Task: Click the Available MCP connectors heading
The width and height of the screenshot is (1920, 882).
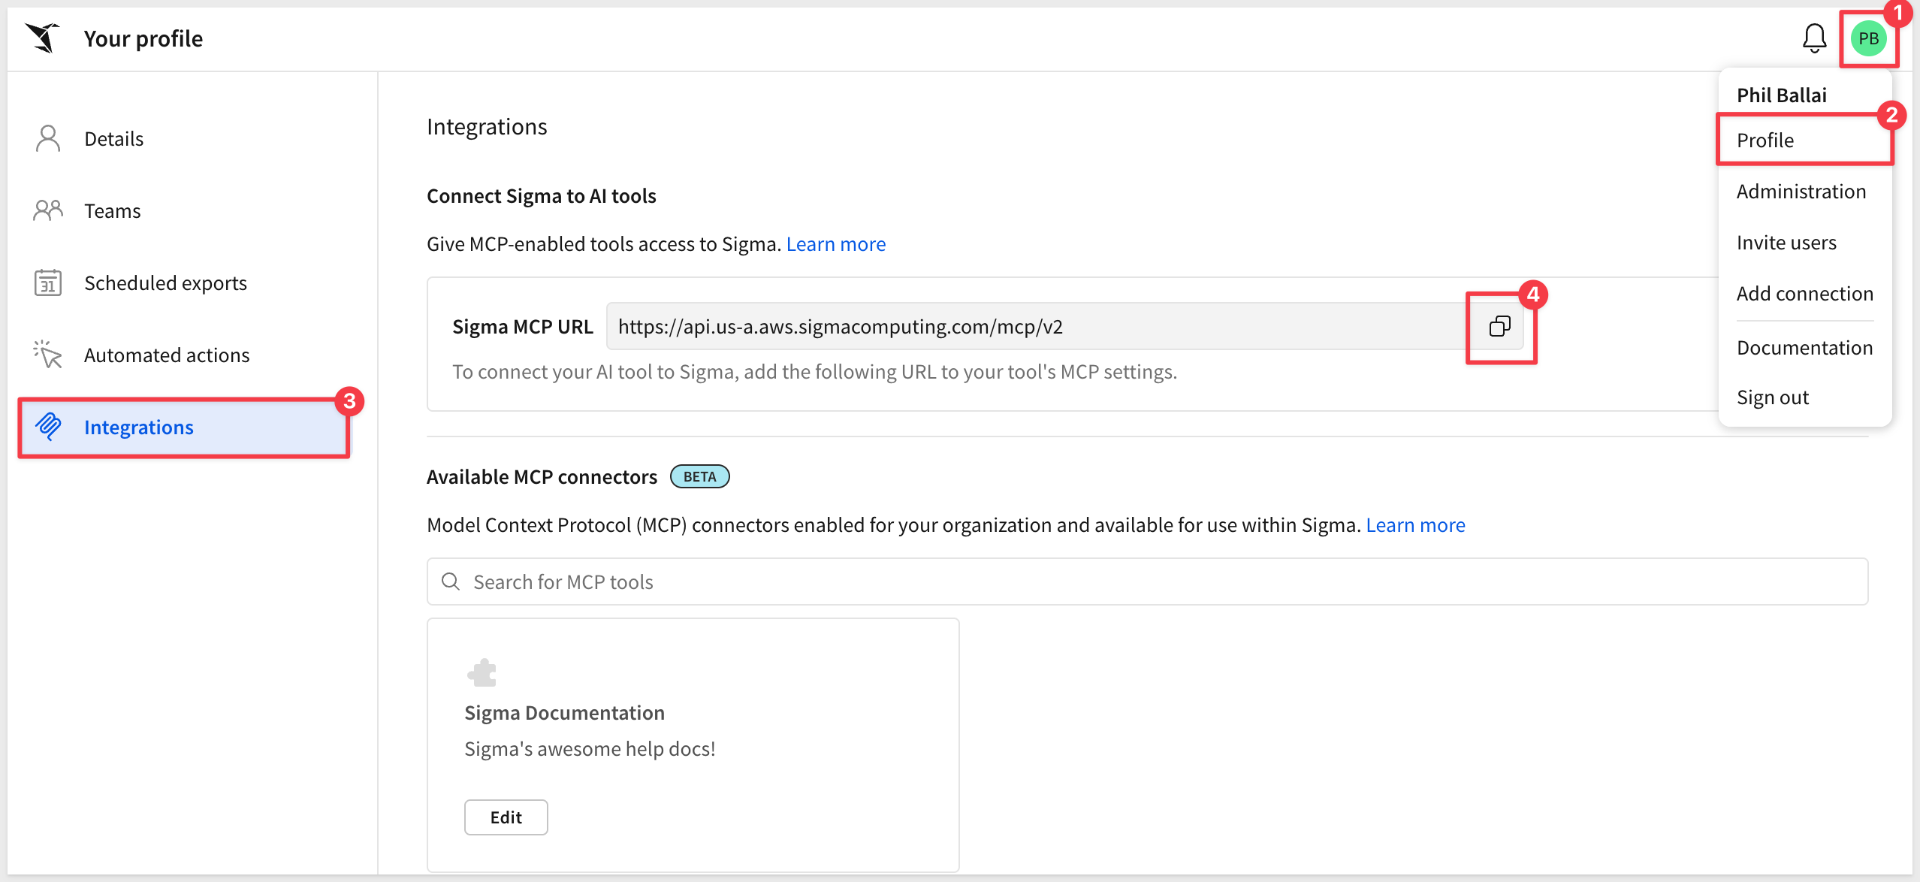Action: pyautogui.click(x=542, y=477)
